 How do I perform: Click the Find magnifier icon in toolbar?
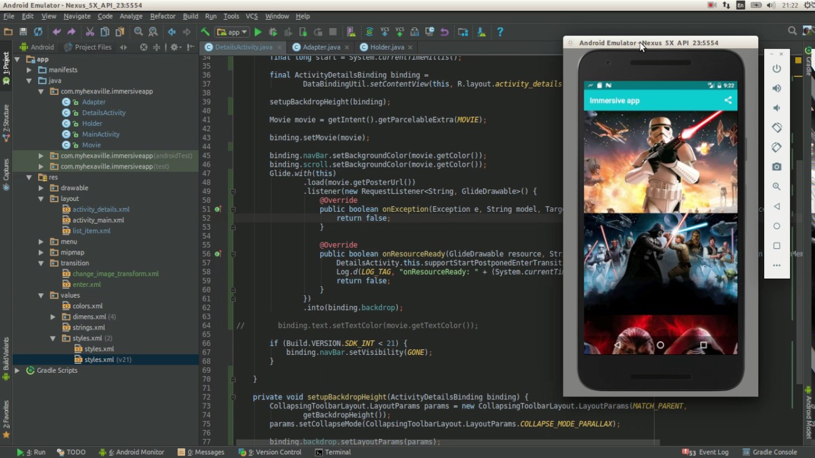(138, 32)
